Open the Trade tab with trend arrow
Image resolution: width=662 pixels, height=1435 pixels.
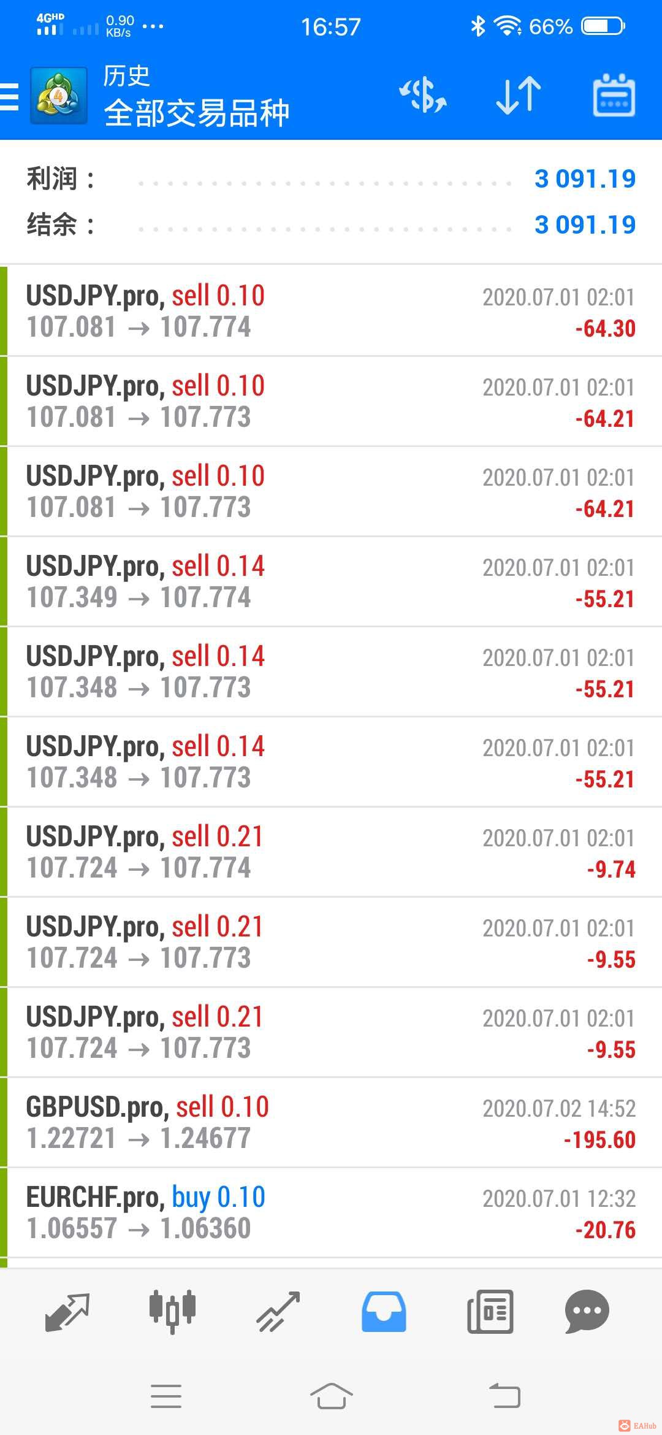coord(278,1312)
